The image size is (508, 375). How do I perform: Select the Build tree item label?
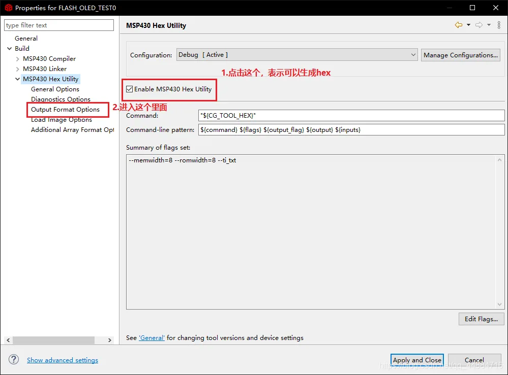22,49
